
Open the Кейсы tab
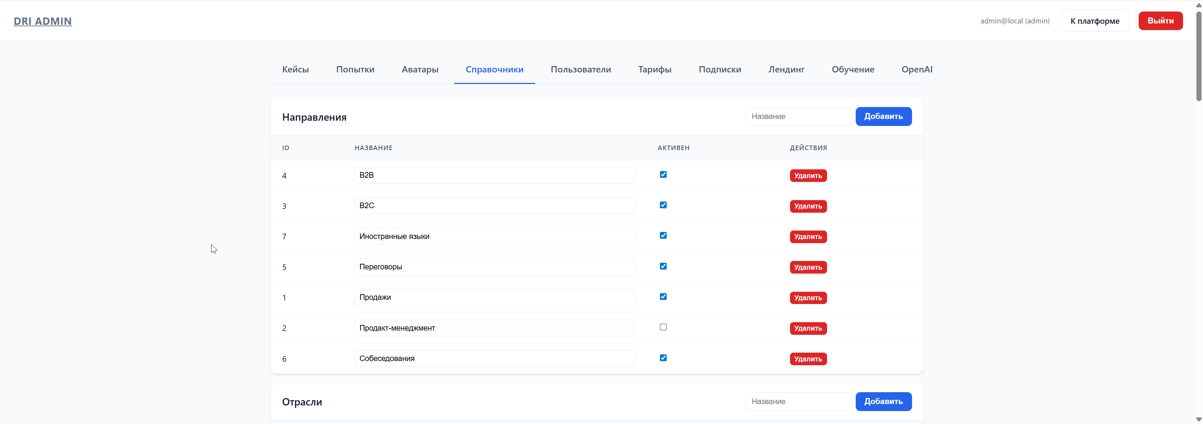295,69
